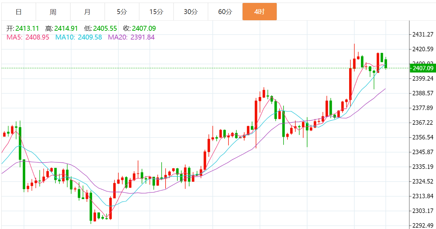Select the MA10: 2409.58 indicator label
The image size is (436, 229).
[79, 37]
